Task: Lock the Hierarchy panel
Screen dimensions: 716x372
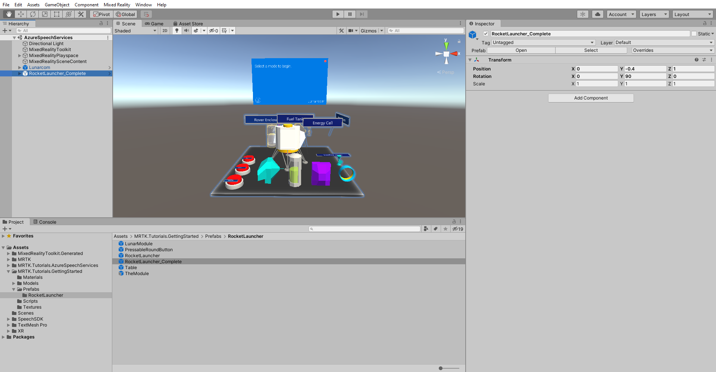Action: pos(101,23)
